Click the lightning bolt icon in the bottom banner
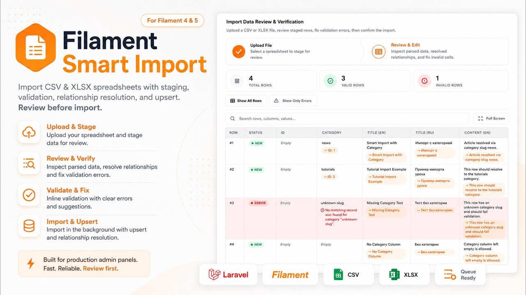The image size is (526, 295). (x=31, y=263)
